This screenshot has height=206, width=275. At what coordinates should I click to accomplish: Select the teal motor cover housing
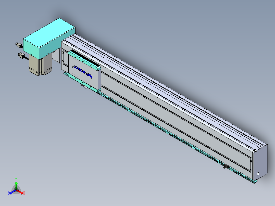[49, 39]
